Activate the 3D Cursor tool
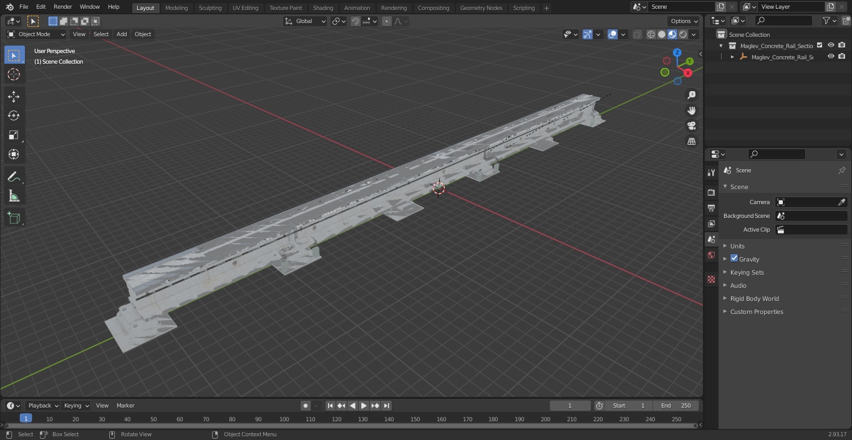The height and width of the screenshot is (440, 852). click(x=14, y=74)
